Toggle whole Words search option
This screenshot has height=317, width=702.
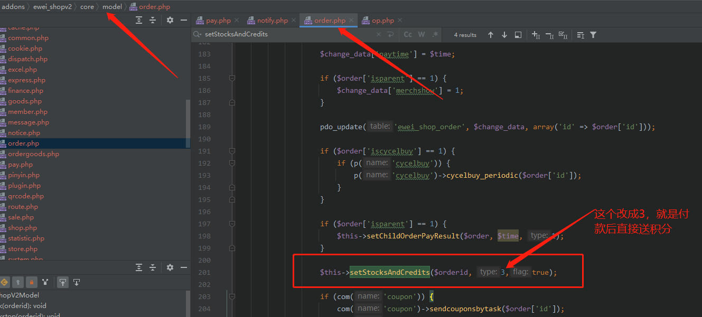(422, 34)
